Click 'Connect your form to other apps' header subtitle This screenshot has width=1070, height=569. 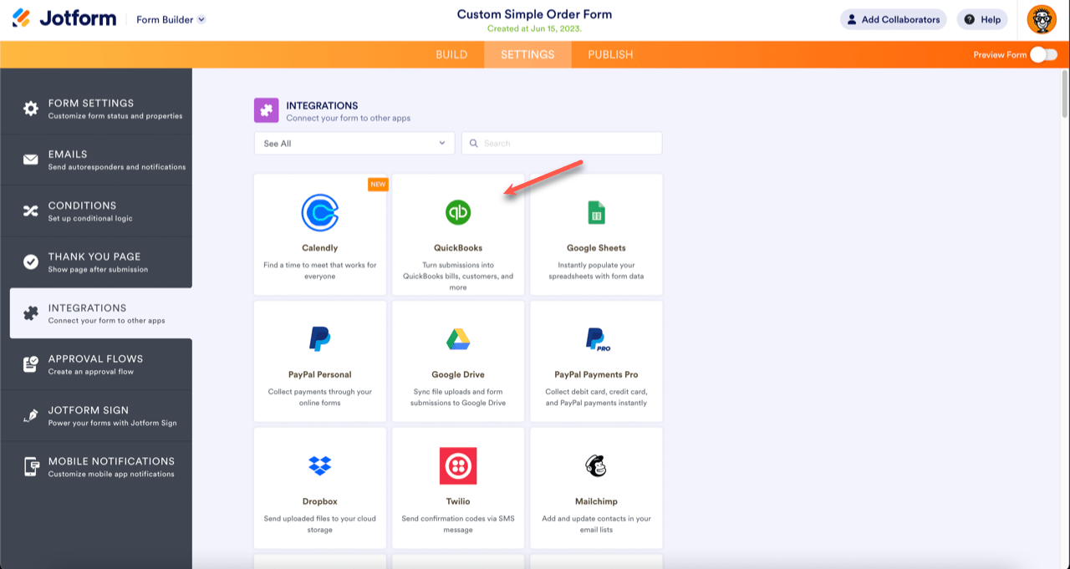tap(349, 118)
